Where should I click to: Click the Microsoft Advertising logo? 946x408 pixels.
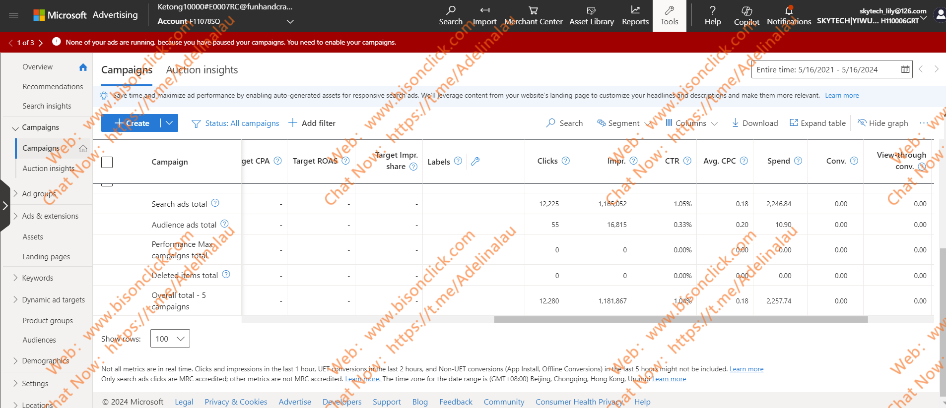[x=85, y=15]
